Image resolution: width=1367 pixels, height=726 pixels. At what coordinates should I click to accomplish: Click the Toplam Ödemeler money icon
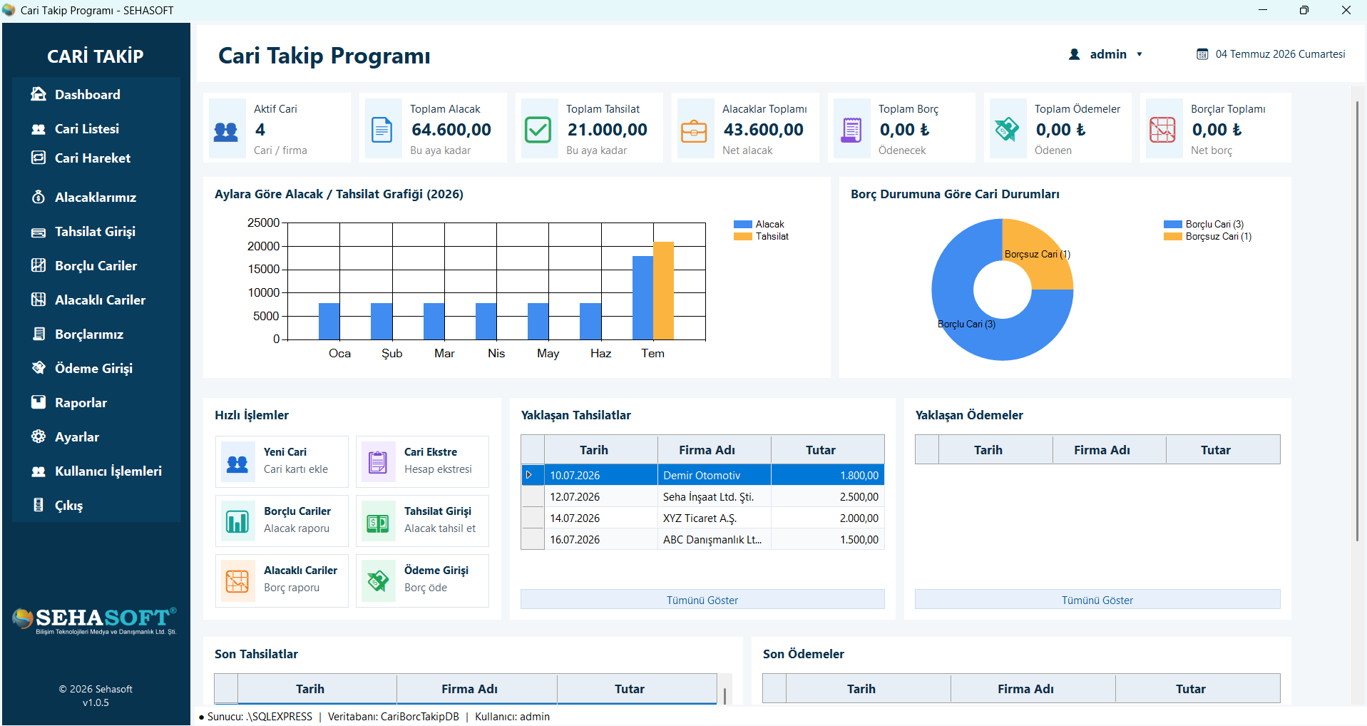coord(1007,129)
